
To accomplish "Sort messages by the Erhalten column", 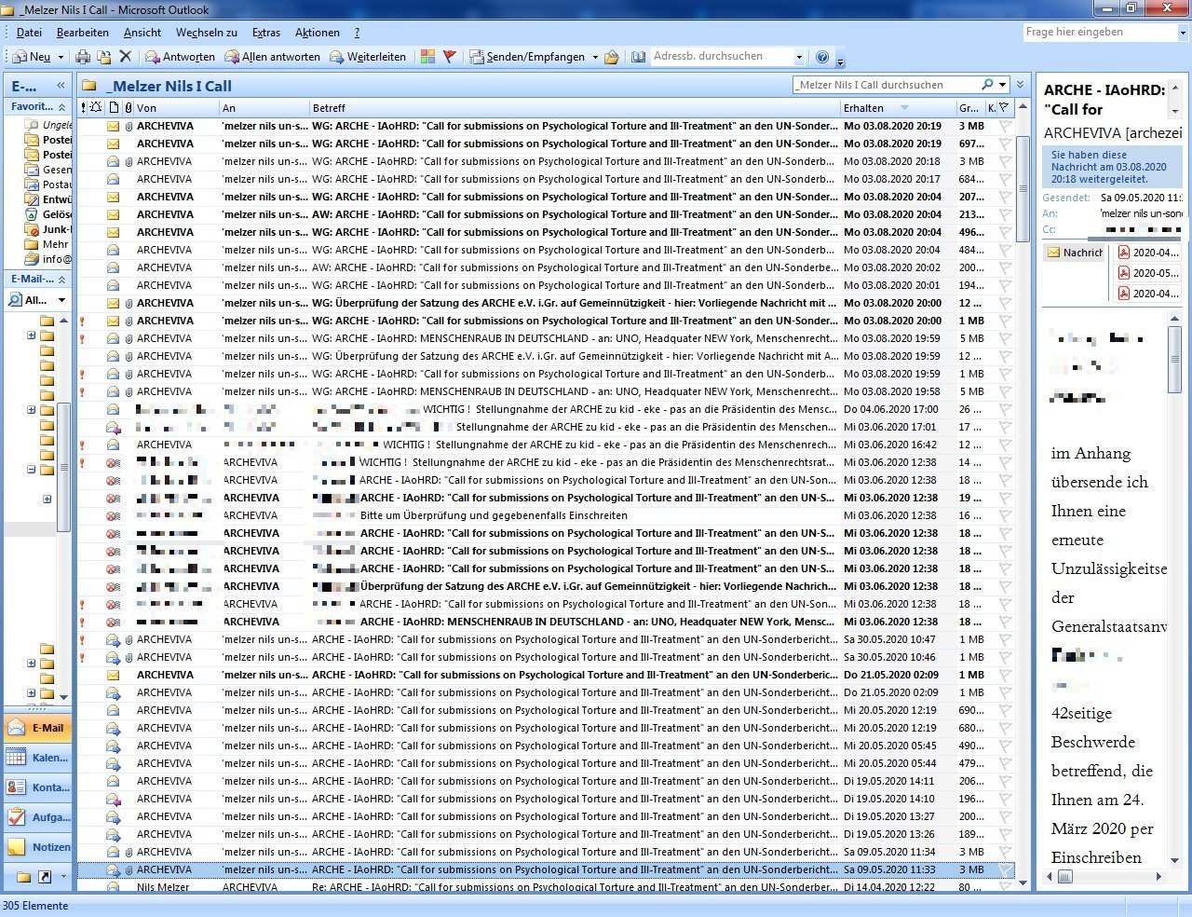I will (x=898, y=108).
